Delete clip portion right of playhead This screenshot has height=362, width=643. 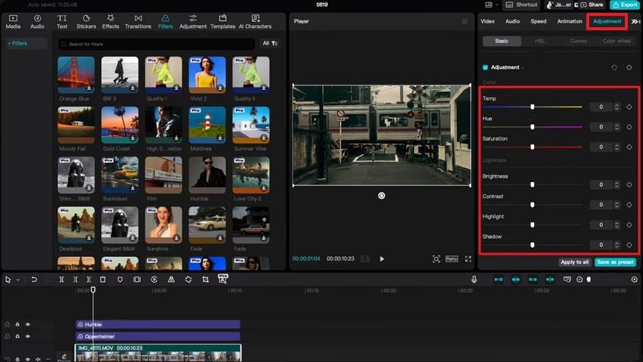point(89,280)
